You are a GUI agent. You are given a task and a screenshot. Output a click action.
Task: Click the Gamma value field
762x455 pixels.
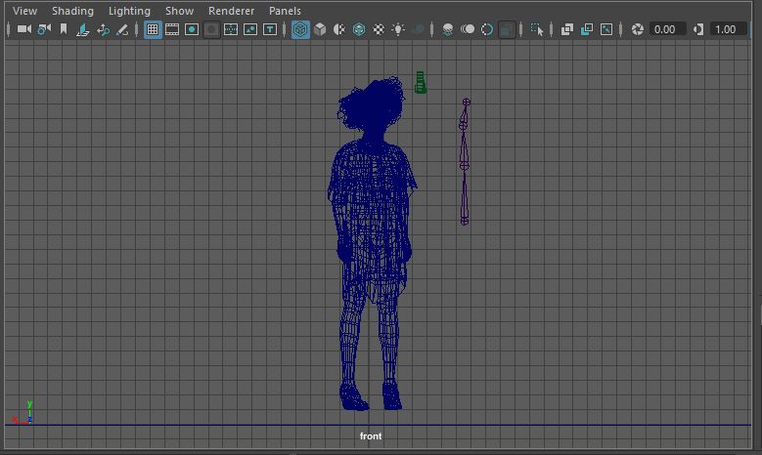[727, 29]
